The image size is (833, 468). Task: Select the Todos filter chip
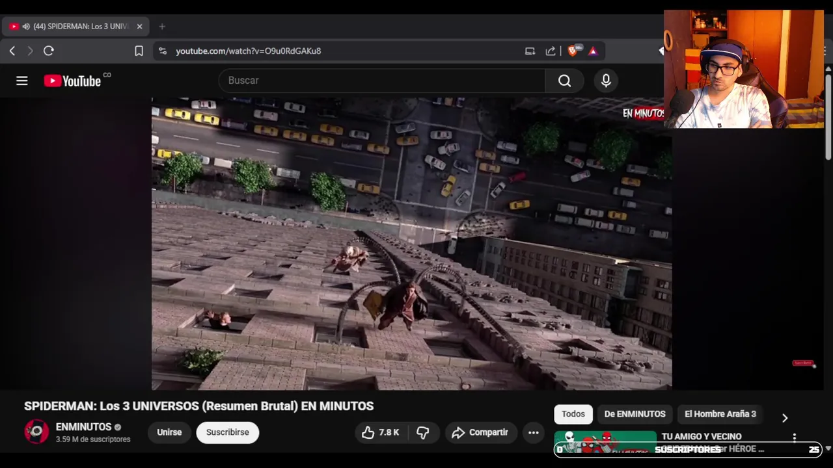tap(573, 414)
